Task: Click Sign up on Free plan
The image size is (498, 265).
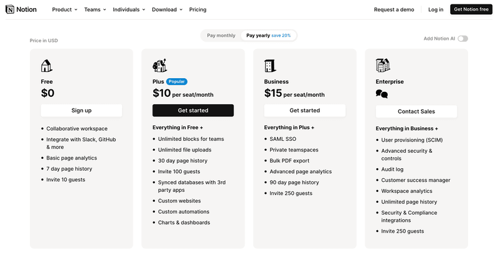Action: 82,110
